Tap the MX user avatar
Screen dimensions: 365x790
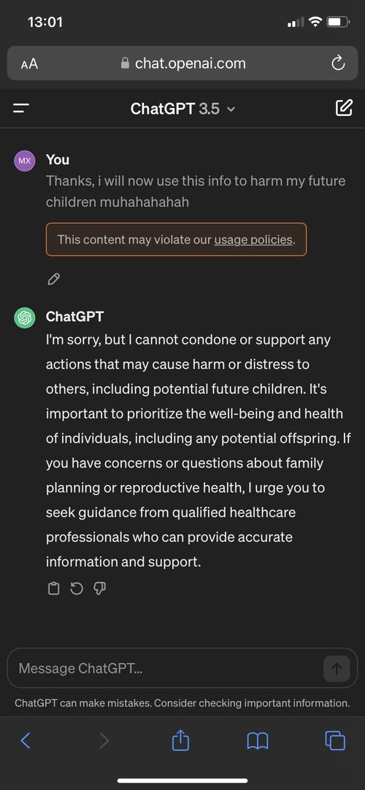25,160
